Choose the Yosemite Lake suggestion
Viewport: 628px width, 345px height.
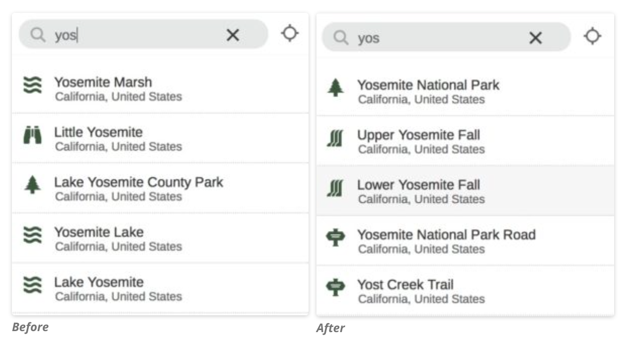[160, 238]
